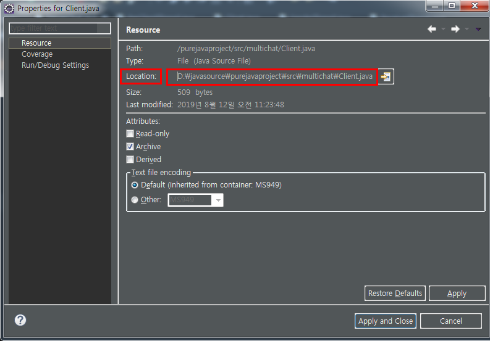Click the Resource page heading

click(143, 30)
